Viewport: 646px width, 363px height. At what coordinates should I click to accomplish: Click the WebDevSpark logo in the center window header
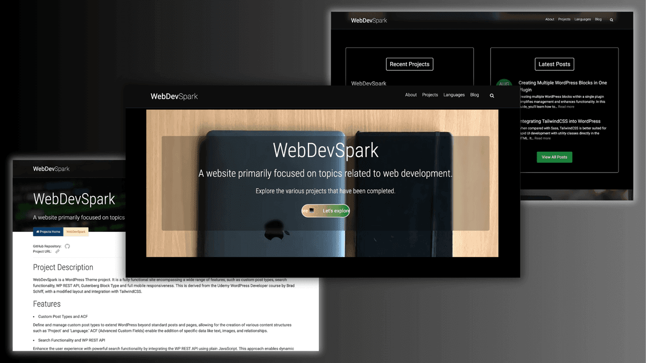[x=174, y=96]
